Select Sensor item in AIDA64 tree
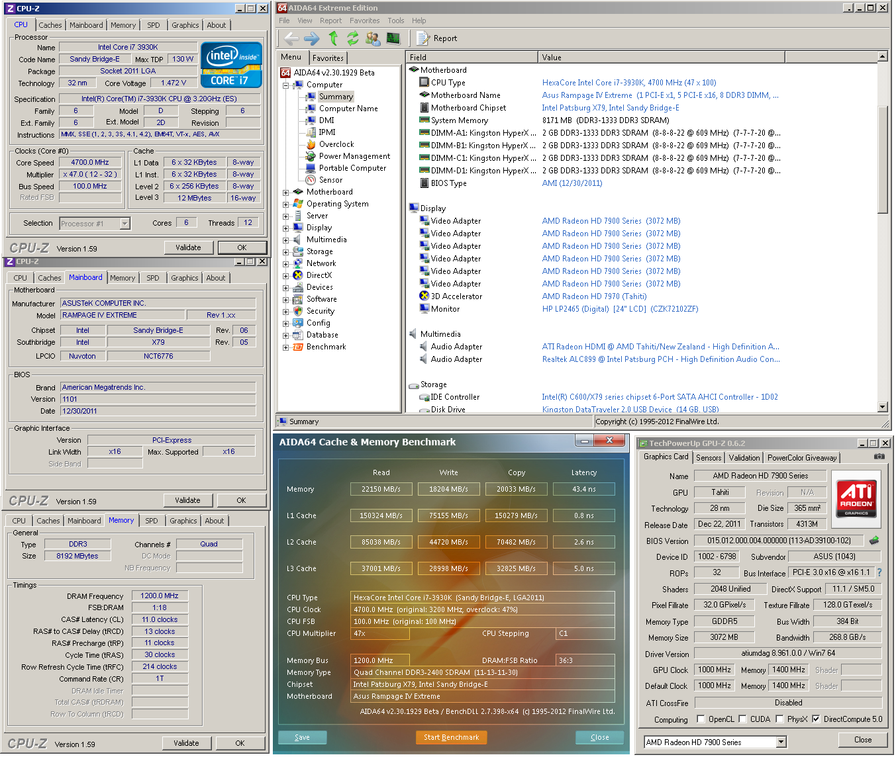The image size is (896, 757). (x=330, y=180)
